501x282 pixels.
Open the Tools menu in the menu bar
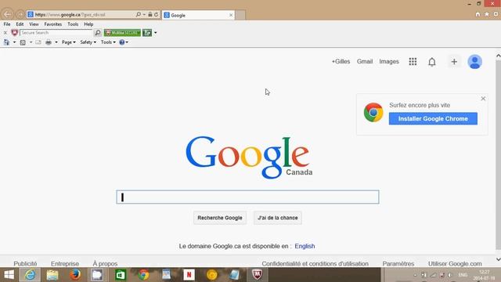tap(73, 24)
